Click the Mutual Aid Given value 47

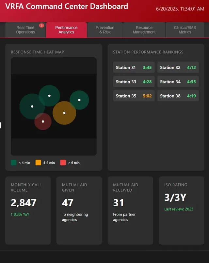[x=68, y=203]
